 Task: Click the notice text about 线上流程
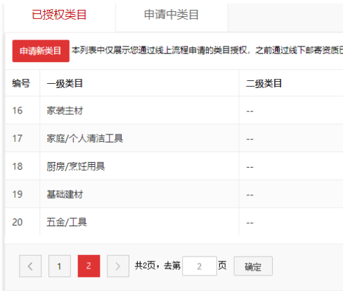pos(207,50)
